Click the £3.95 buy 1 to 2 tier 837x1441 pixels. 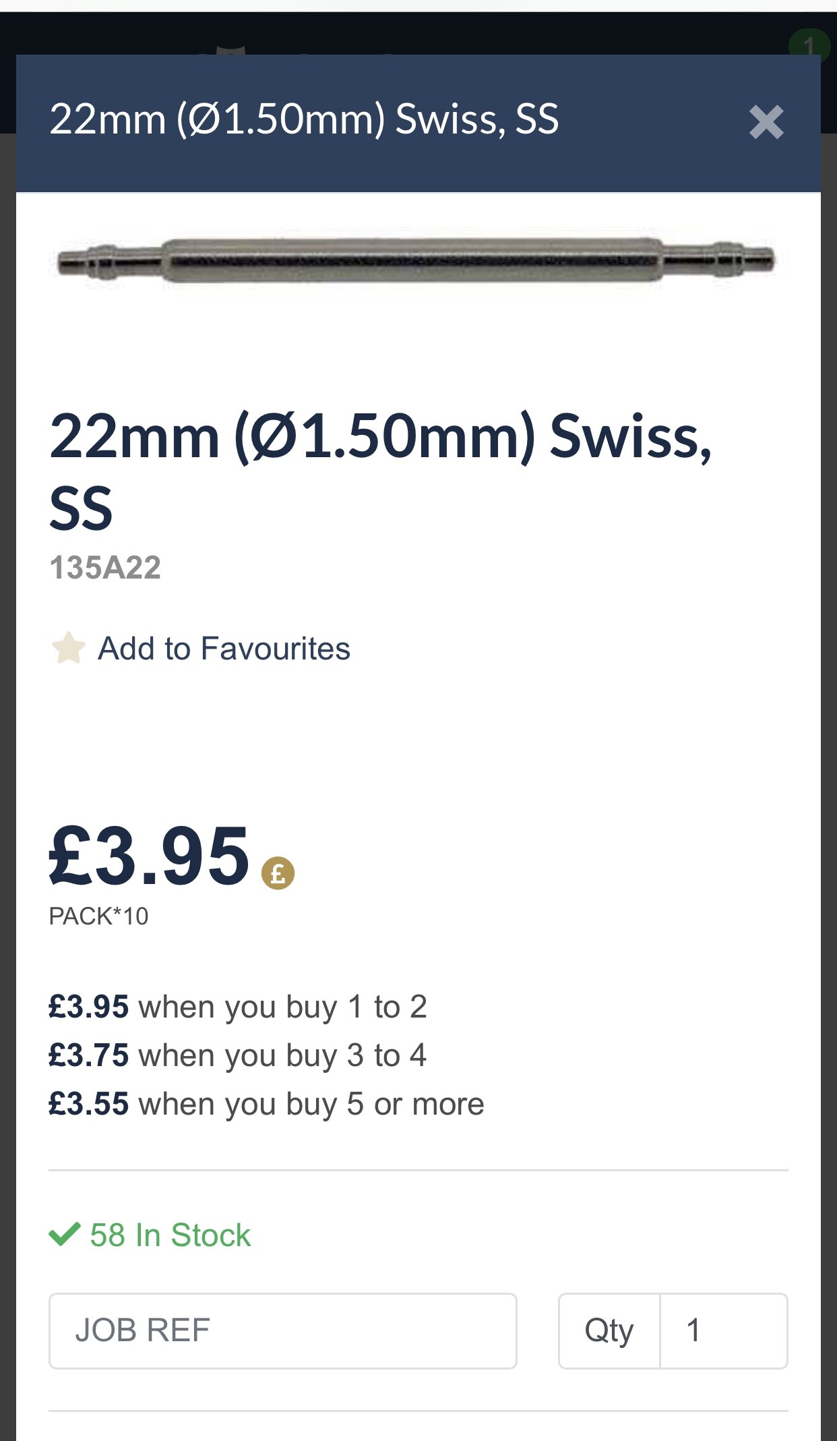point(237,1007)
